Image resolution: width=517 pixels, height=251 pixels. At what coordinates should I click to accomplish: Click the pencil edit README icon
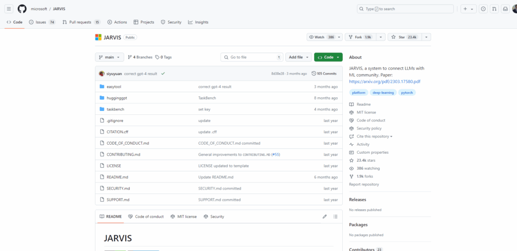point(325,216)
